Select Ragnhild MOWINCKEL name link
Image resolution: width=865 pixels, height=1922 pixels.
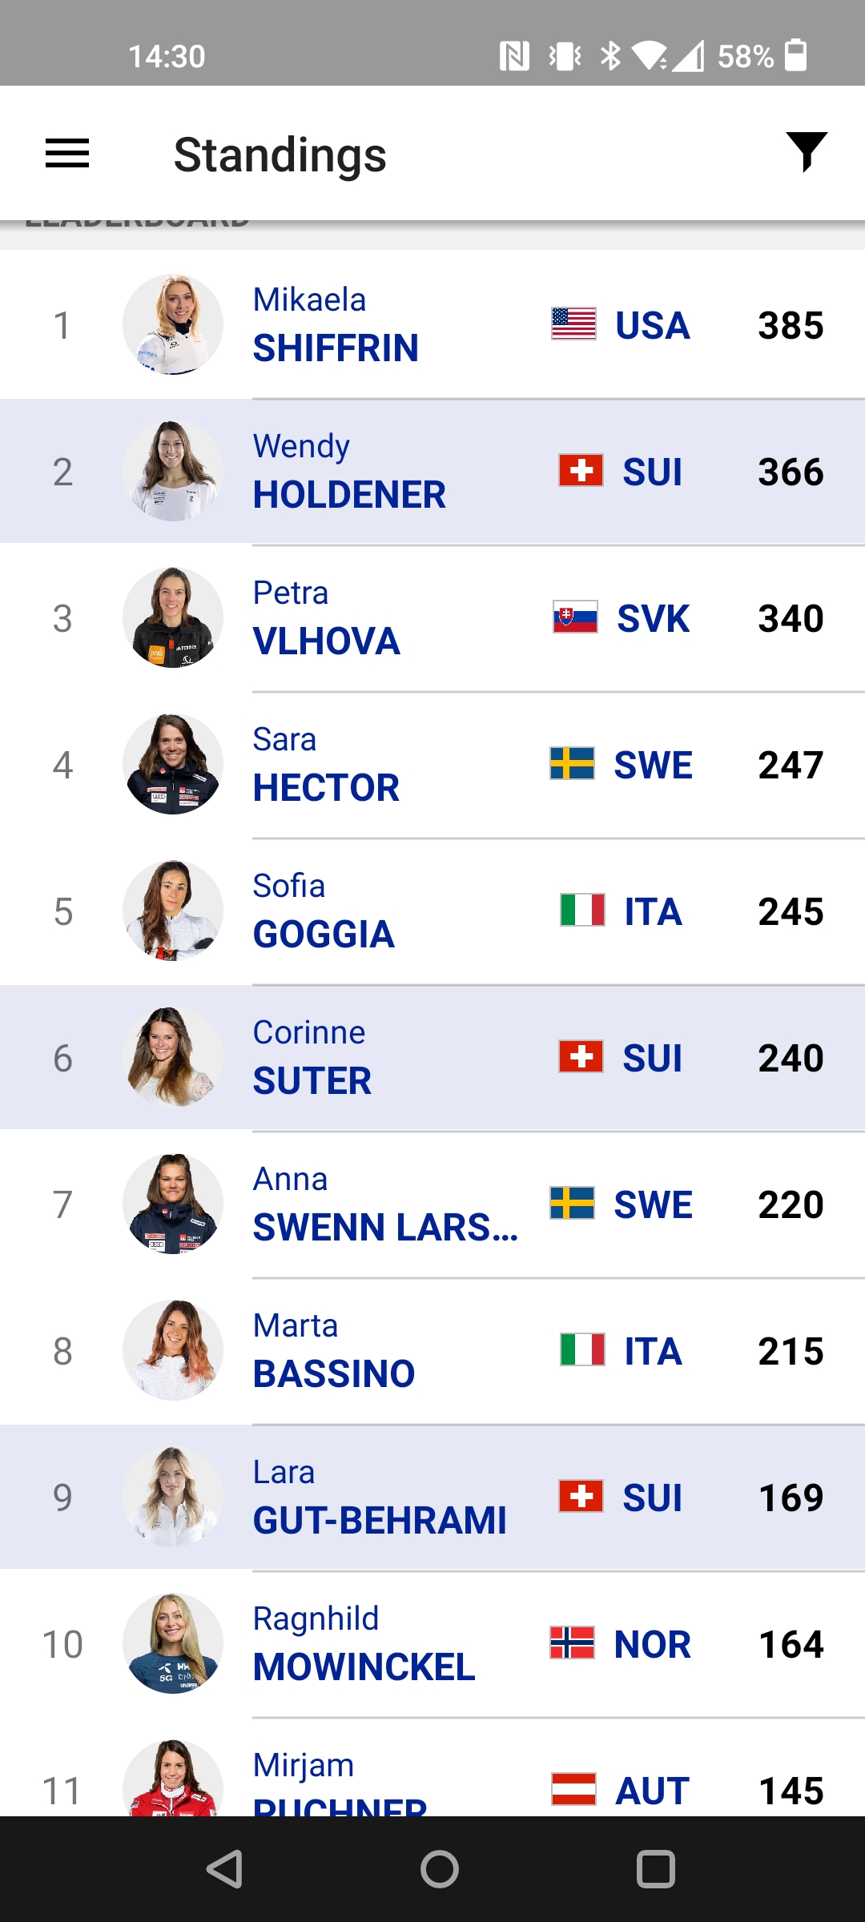coord(364,1643)
